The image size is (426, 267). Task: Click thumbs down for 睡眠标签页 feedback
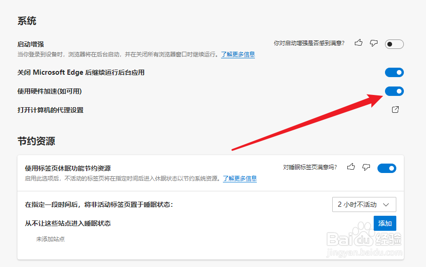point(366,167)
